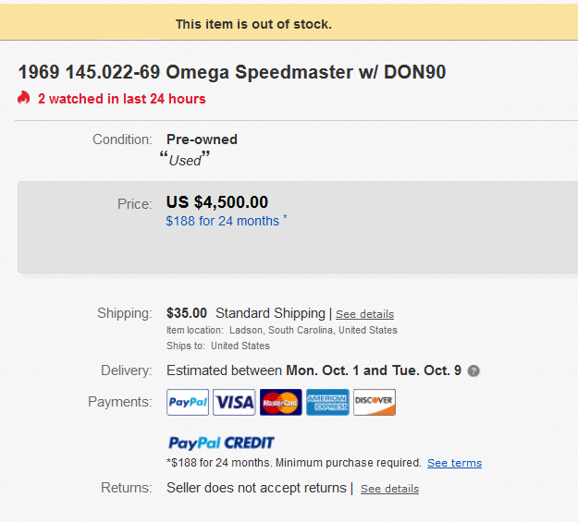Click the Discover card icon
The width and height of the screenshot is (578, 522).
375,403
